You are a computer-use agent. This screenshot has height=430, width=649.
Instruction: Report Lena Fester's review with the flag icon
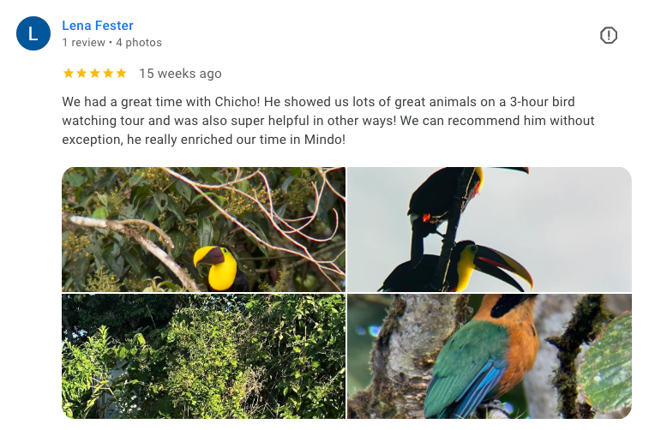coord(609,35)
